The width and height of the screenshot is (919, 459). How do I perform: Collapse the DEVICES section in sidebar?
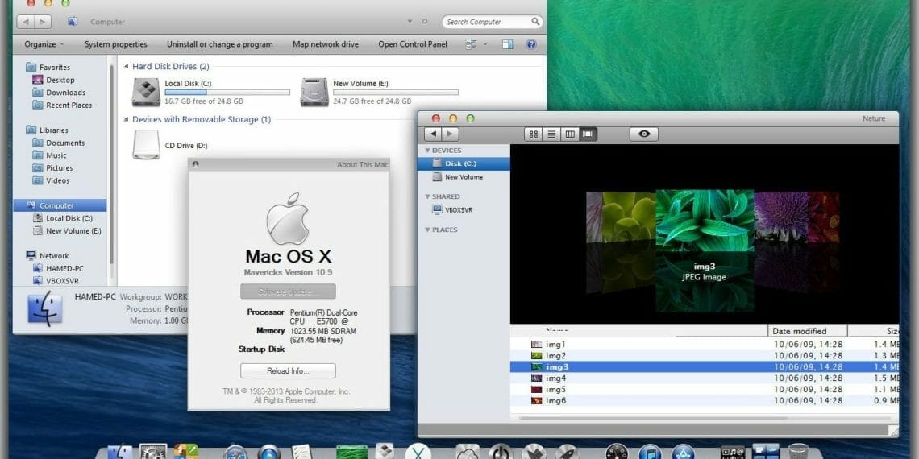coord(427,151)
